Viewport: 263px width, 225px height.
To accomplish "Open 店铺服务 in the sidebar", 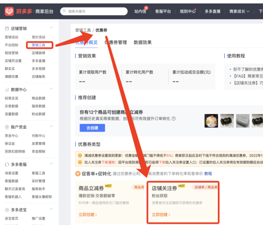I will point(39,77).
